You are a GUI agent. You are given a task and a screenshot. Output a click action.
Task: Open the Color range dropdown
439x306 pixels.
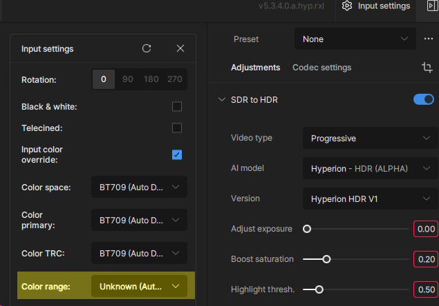point(139,286)
